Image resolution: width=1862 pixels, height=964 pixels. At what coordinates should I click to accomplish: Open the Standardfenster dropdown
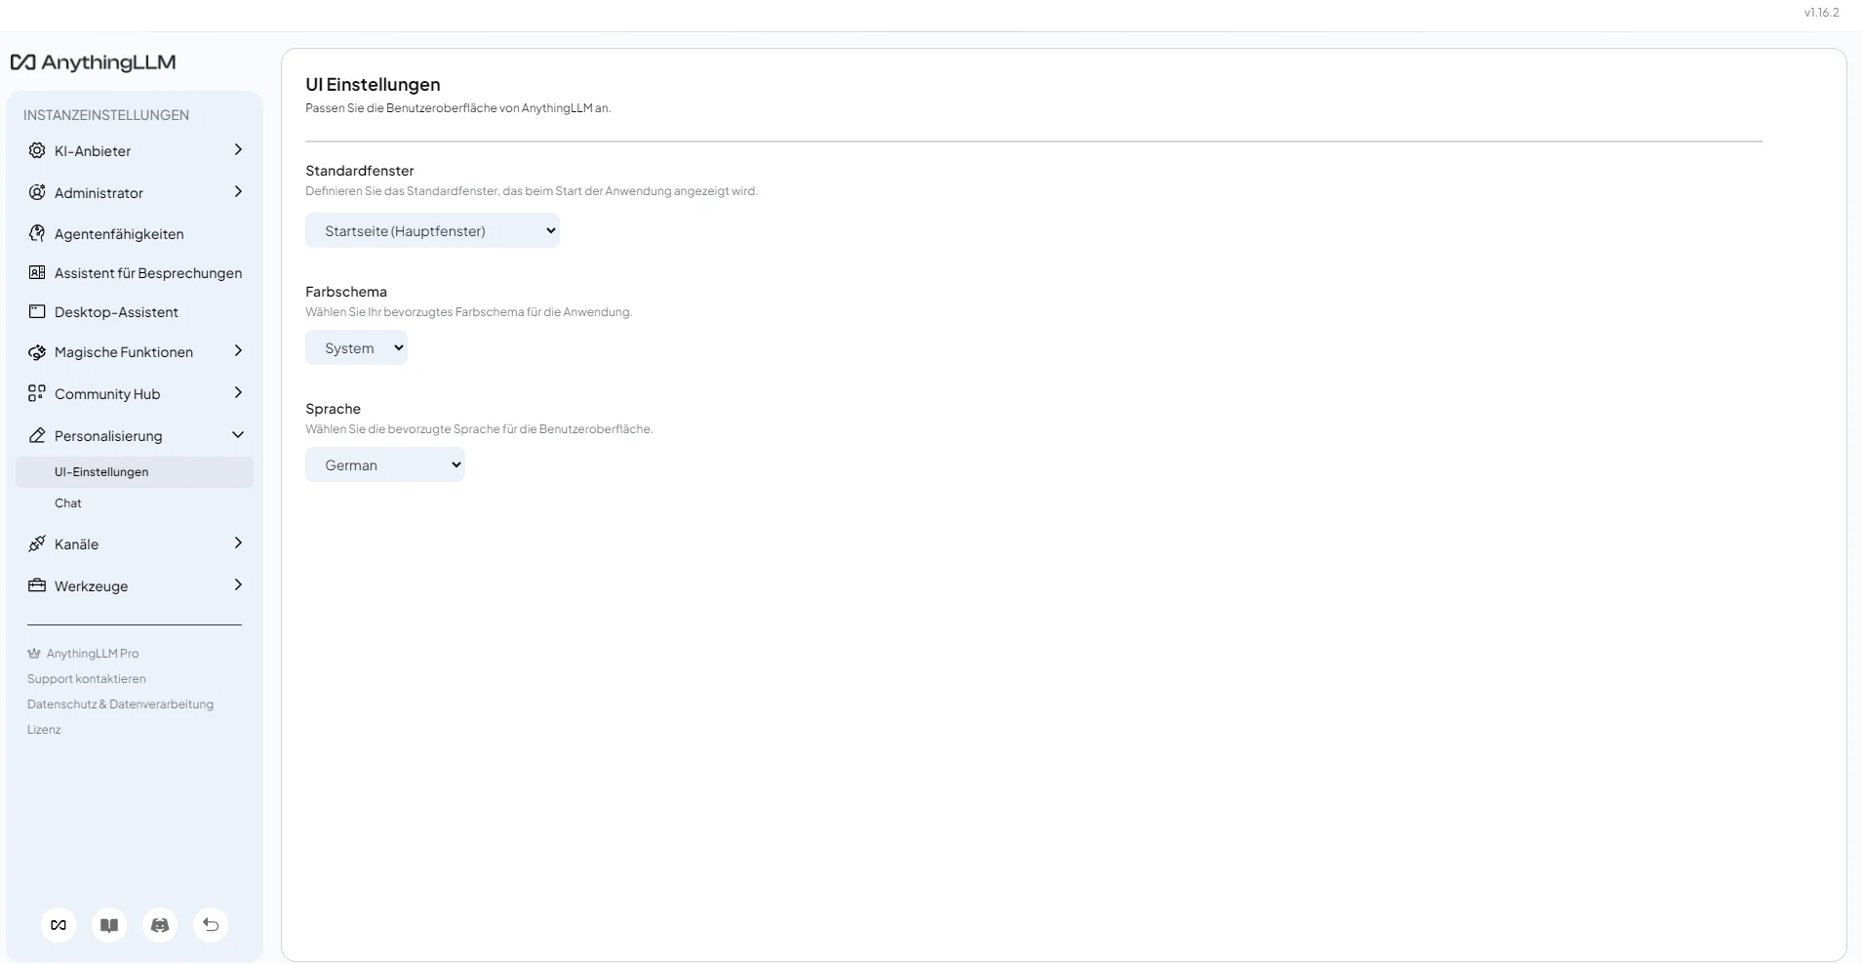432,230
